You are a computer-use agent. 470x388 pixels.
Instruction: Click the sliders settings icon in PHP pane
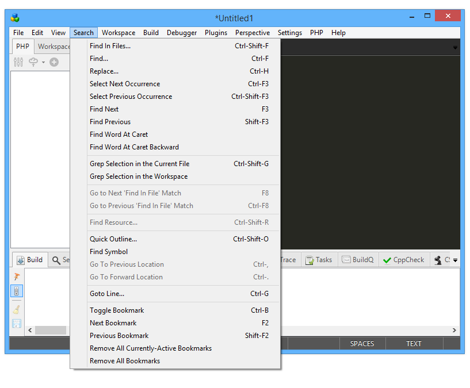(18, 62)
